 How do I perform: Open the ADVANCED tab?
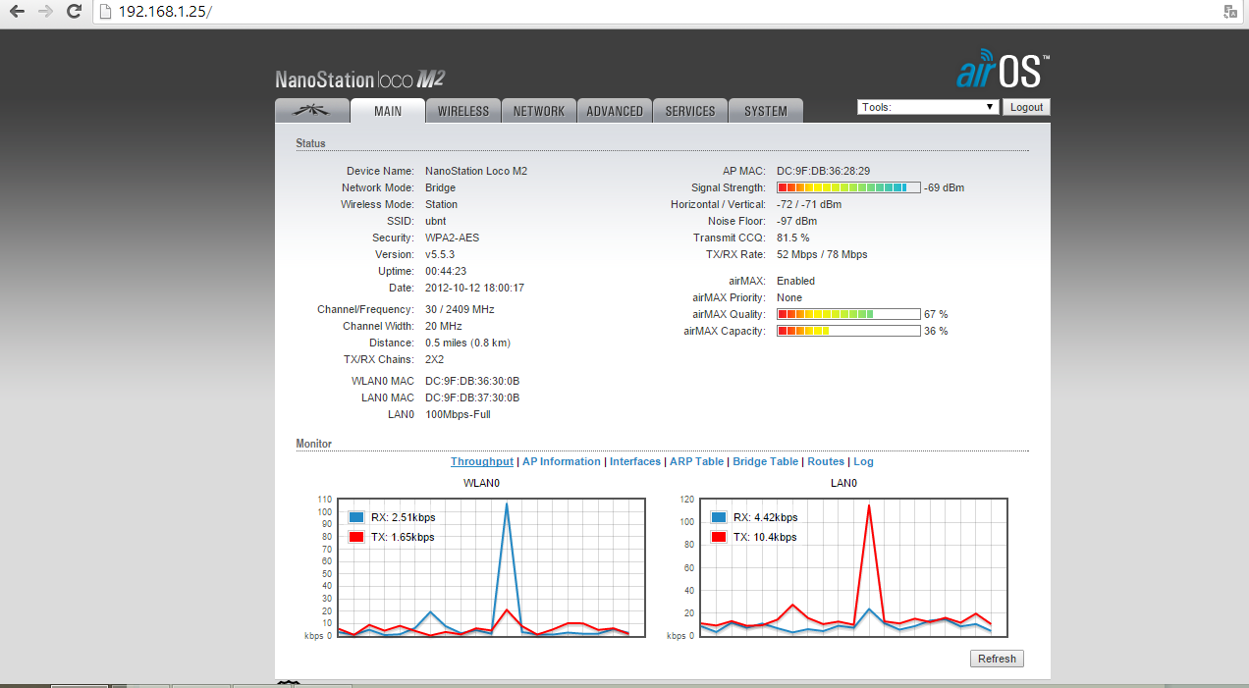click(x=615, y=111)
